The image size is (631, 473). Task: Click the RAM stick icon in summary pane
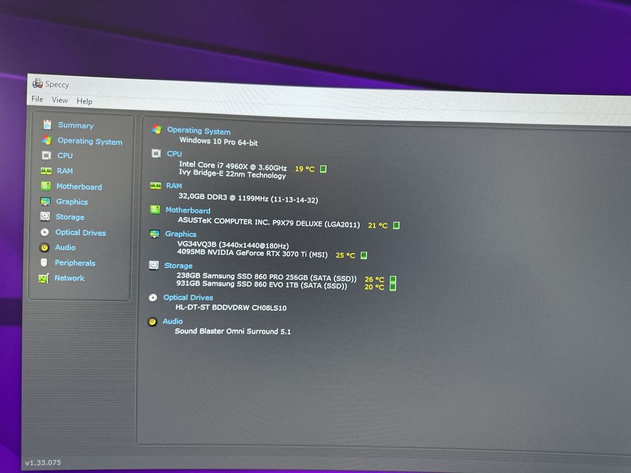155,185
